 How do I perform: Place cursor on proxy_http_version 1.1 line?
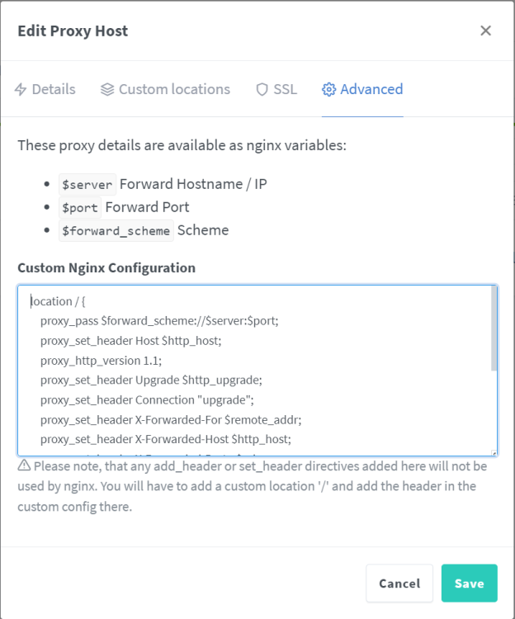(x=101, y=361)
